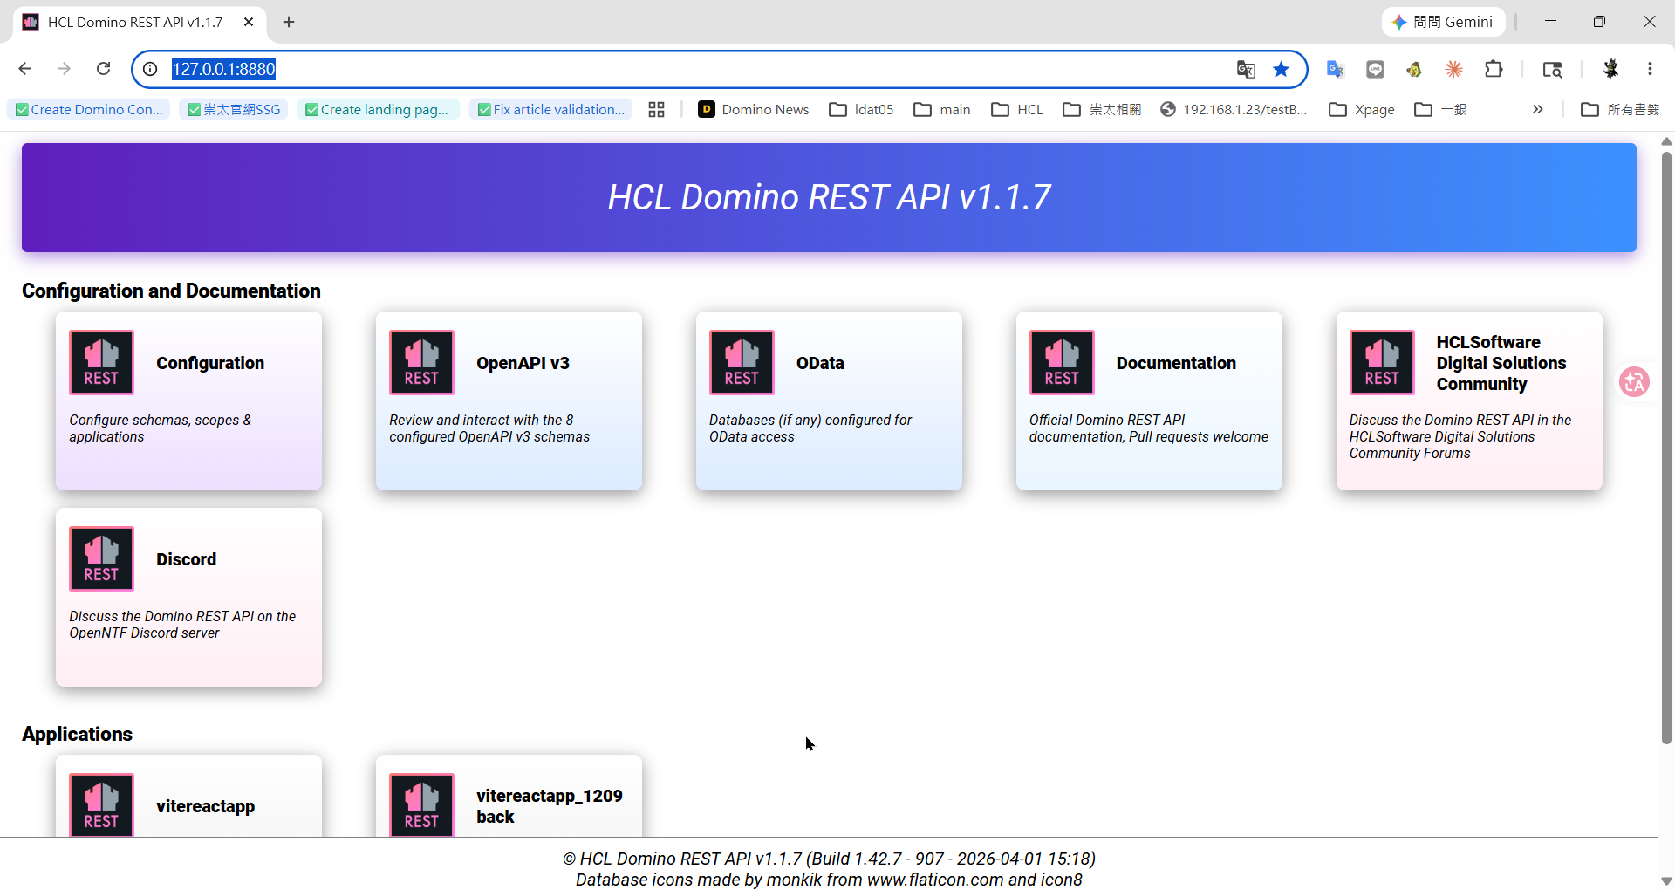Close the HCL Domino REST API tab
1675x890 pixels.
point(249,22)
